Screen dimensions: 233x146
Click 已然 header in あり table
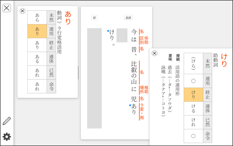(51, 73)
